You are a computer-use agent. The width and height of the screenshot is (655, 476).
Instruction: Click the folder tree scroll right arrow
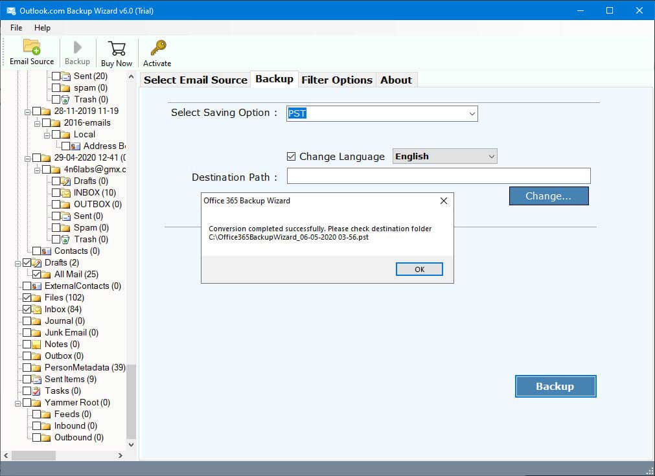coord(121,455)
